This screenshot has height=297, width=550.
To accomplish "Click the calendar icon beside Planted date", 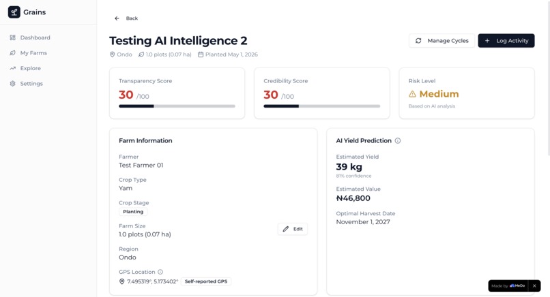I will point(201,54).
